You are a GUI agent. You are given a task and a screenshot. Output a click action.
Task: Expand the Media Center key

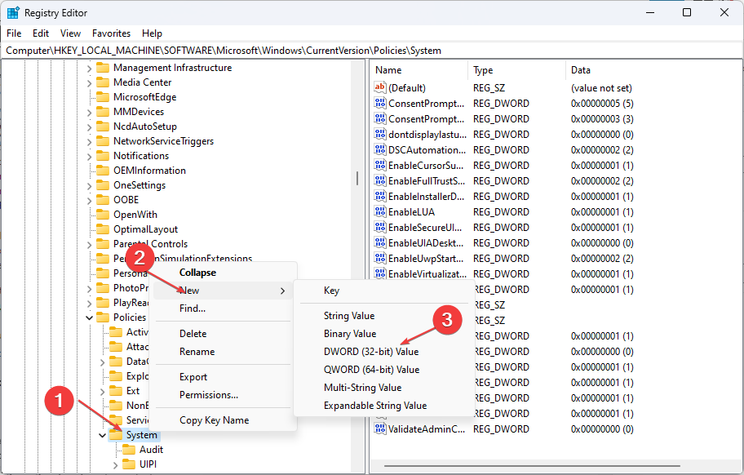coord(89,83)
